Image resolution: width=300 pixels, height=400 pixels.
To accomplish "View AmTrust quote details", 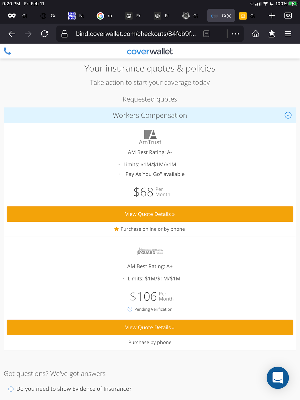I will 150,214.
